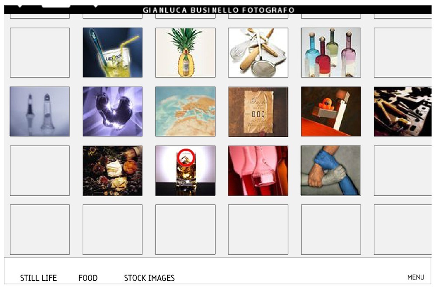This screenshot has width=437, height=290.
Task: Go to the STILL LIFE gallery
Action: tap(38, 278)
